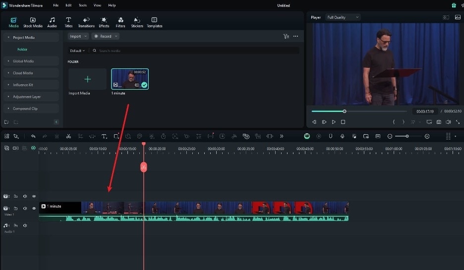Viewport: 464px width, 270px height.
Task: Set the mark in point brace
Action: 394,122
